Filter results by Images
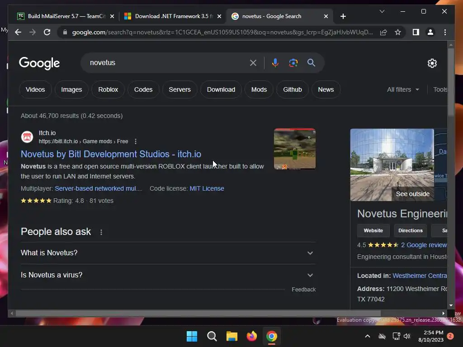Screen dimensions: 463x347 coord(71,89)
